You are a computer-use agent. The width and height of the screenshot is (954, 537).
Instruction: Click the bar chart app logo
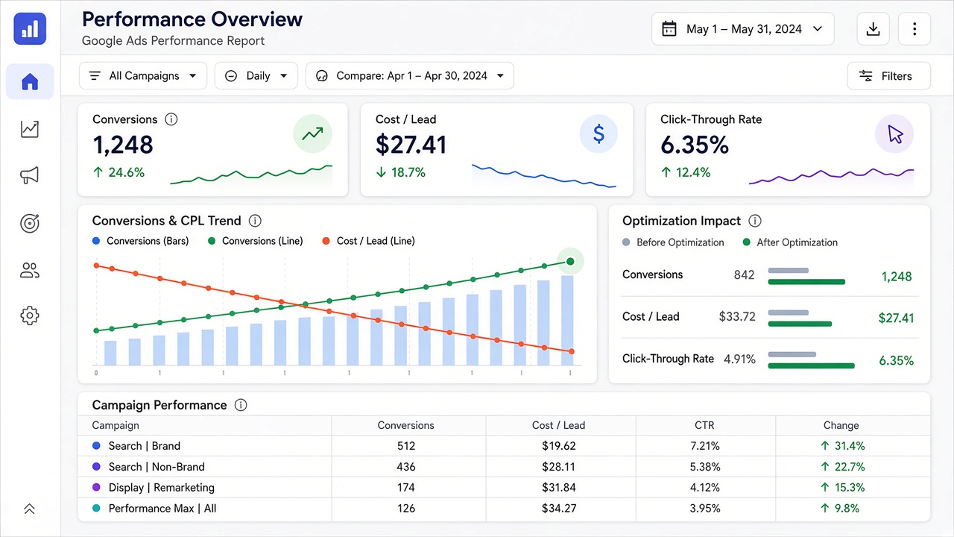pyautogui.click(x=30, y=28)
